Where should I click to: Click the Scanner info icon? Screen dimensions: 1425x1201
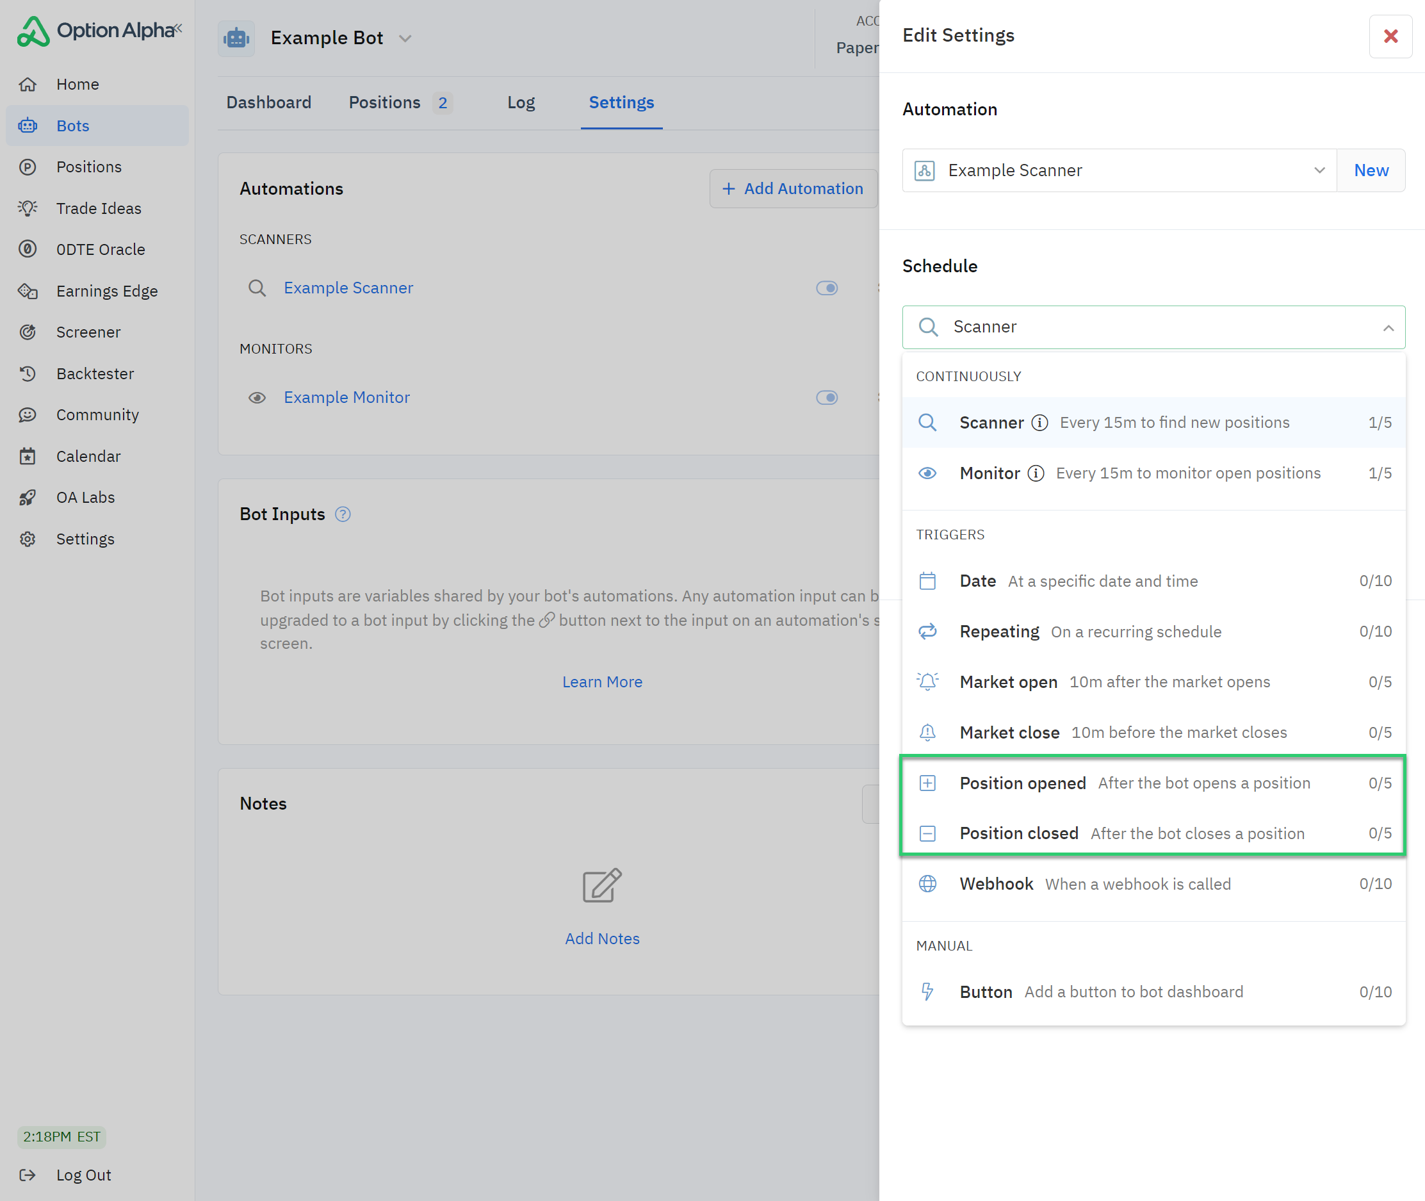(x=1039, y=423)
